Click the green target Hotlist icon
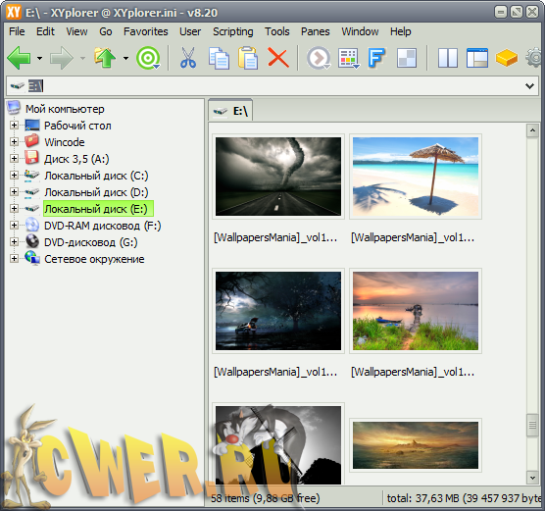This screenshot has height=511, width=545. pyautogui.click(x=148, y=58)
